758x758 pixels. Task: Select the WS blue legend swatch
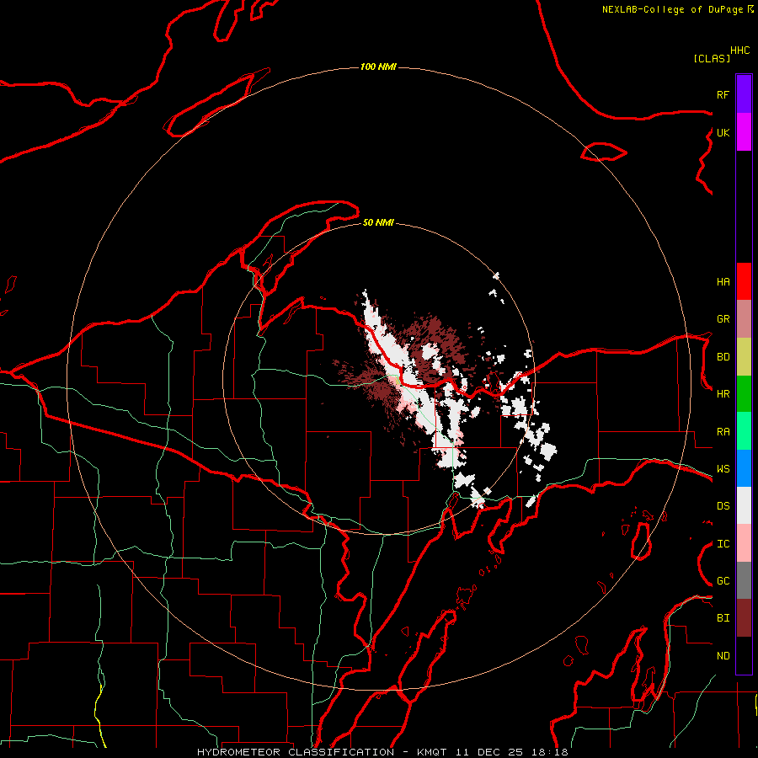pos(744,468)
